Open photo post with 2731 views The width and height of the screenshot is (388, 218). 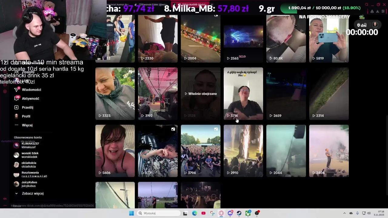[158, 151]
